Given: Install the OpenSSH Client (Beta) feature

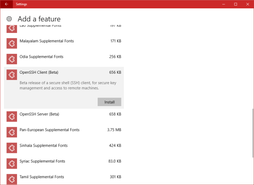Looking at the screenshot, I should point(110,102).
